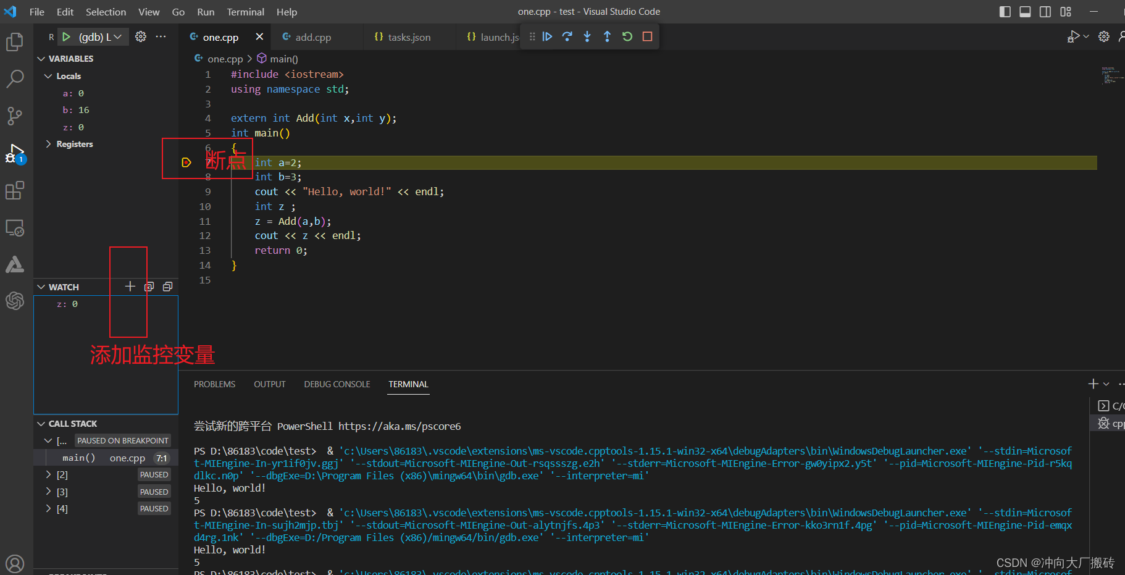The height and width of the screenshot is (575, 1125).
Task: Step Into in the debug toolbar
Action: (587, 36)
